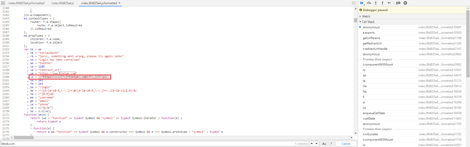The image size is (470, 147).
Task: Set breakpoint on line number 1160
Action: pos(6,77)
